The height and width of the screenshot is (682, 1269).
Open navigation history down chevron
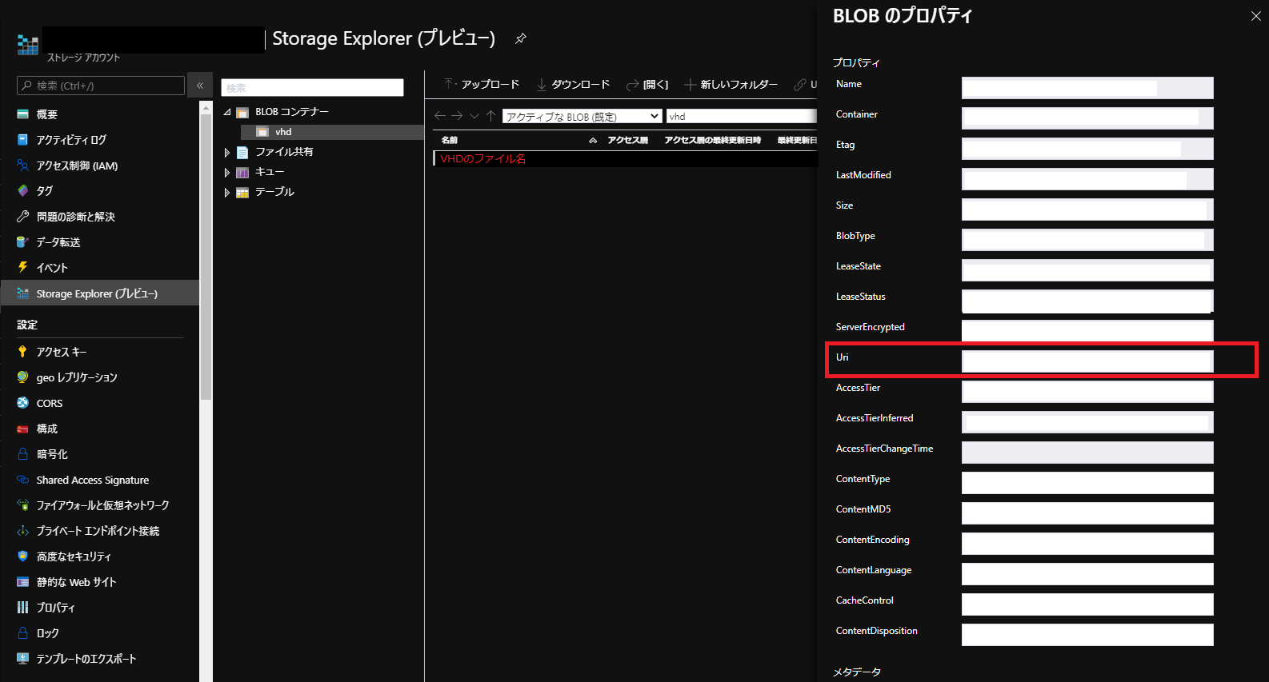click(x=474, y=116)
